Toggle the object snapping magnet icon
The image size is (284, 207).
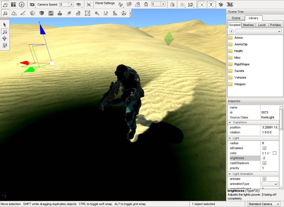pos(146,4)
